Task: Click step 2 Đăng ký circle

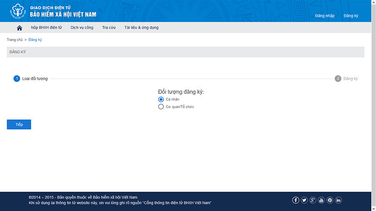Action: [x=338, y=78]
